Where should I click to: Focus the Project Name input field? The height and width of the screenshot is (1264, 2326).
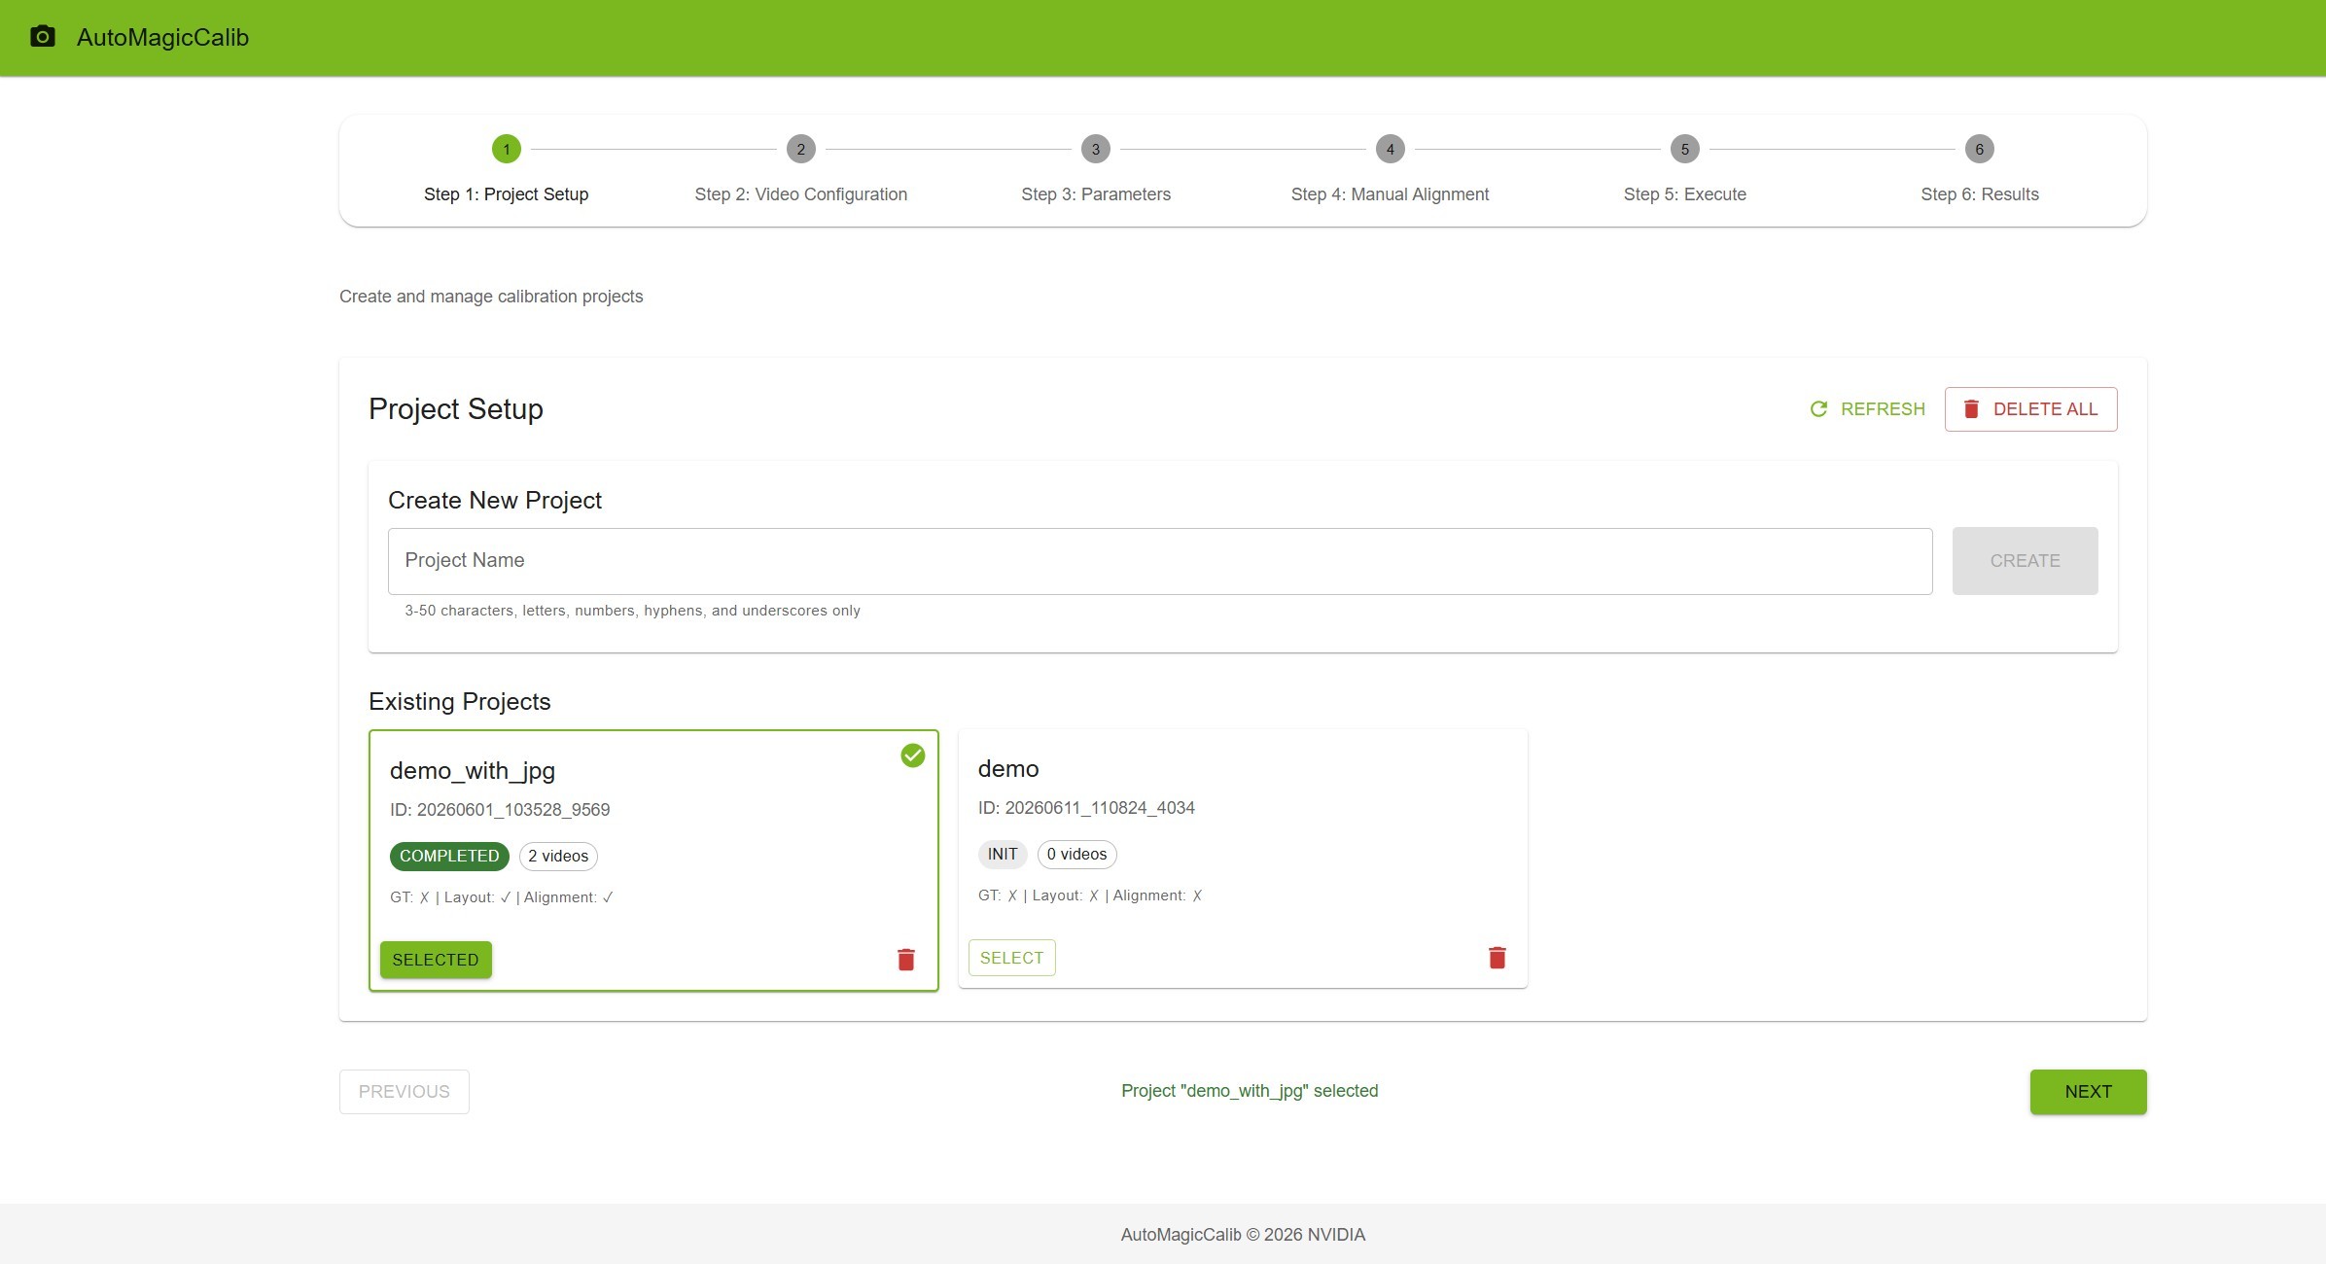point(1159,561)
